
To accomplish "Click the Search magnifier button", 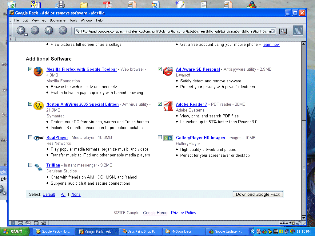I will pyautogui.click(x=283, y=31).
